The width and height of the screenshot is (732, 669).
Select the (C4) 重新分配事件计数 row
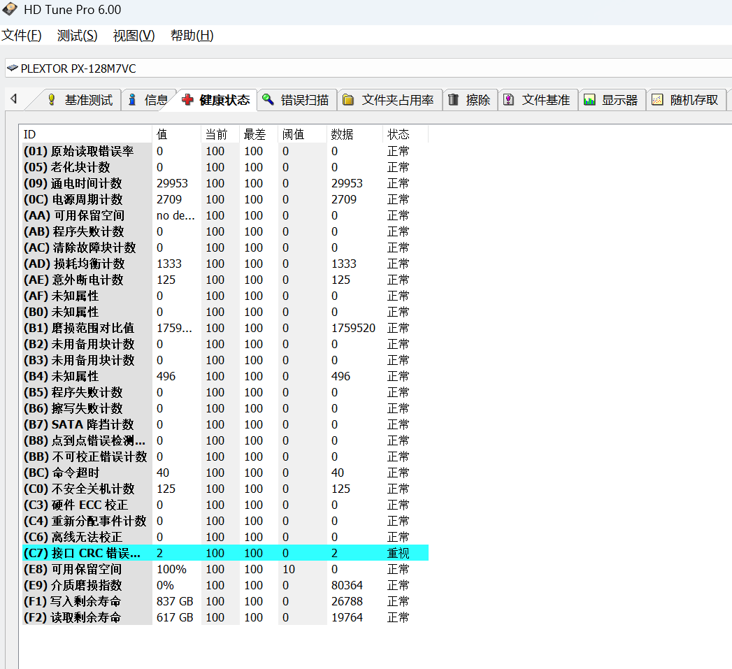pyautogui.click(x=225, y=521)
